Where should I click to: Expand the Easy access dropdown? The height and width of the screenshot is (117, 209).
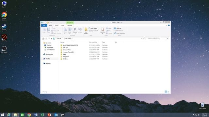click(x=98, y=31)
